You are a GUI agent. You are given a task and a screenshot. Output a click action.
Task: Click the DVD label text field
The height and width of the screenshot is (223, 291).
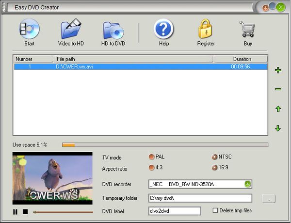point(175,211)
